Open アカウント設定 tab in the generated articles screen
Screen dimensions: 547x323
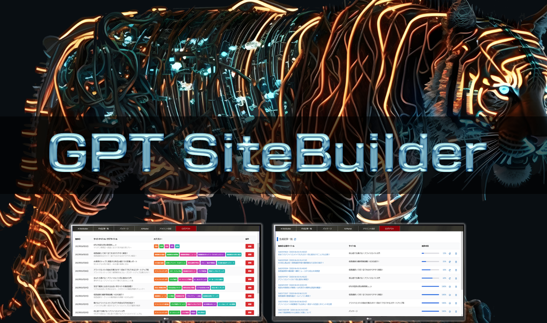click(369, 229)
